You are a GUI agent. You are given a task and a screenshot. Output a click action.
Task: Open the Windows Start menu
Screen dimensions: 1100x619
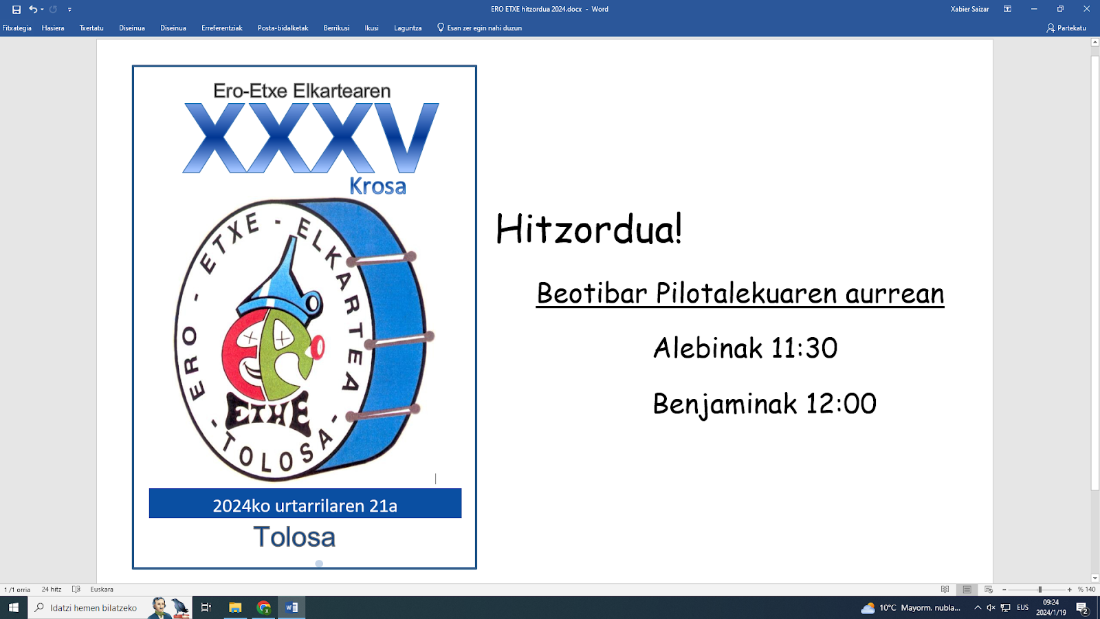click(x=14, y=607)
